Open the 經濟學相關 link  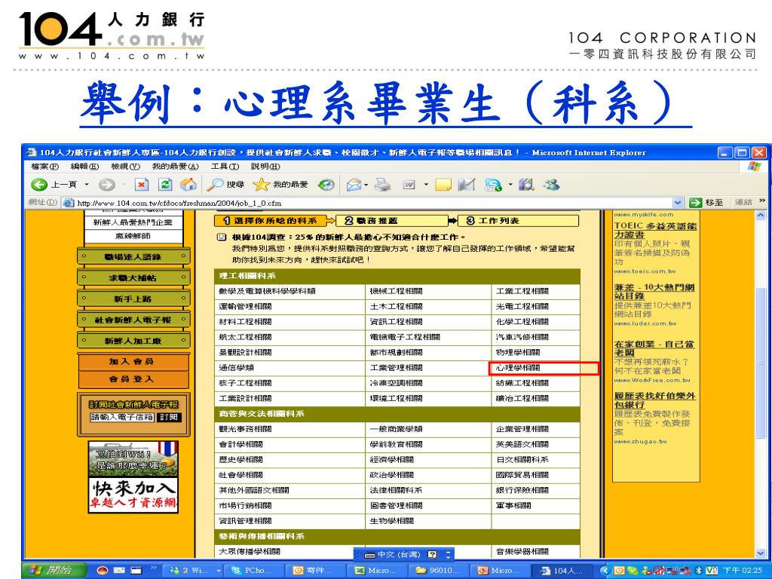tap(392, 460)
